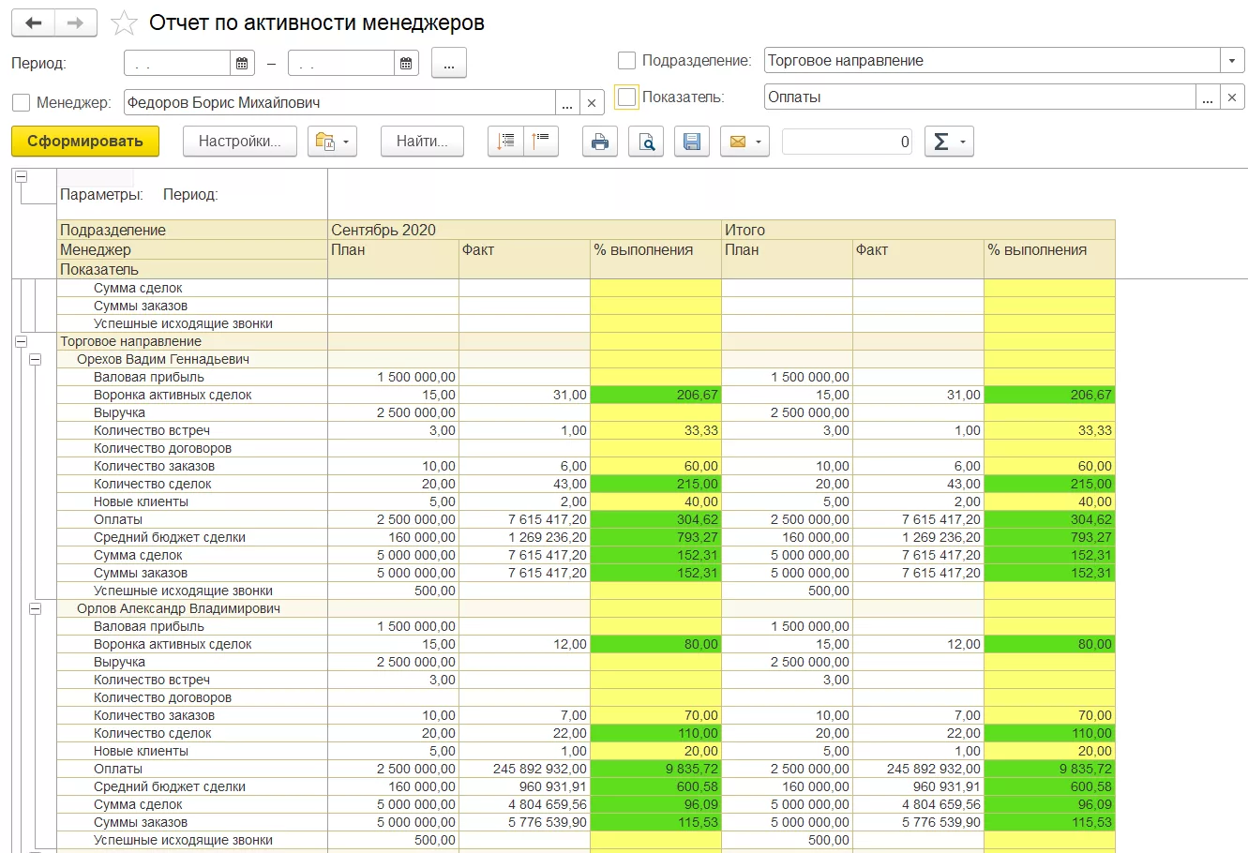Open calendar for period end date
Viewport: 1248px width, 853px height.
tap(406, 63)
